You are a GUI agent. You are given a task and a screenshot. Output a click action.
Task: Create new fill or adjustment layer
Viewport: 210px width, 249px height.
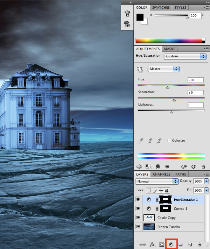[171, 244]
